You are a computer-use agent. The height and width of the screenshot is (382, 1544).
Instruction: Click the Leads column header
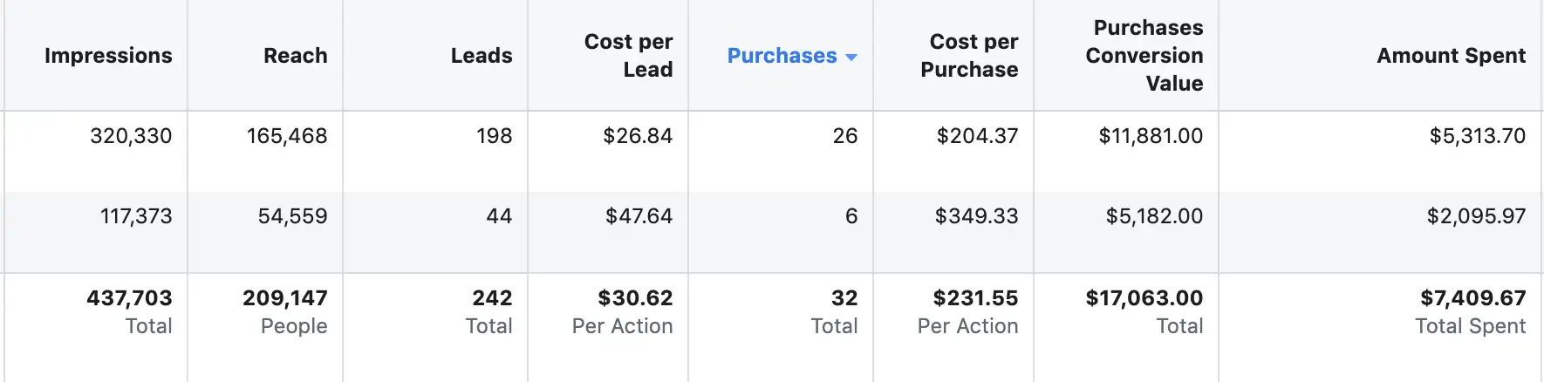pos(482,56)
